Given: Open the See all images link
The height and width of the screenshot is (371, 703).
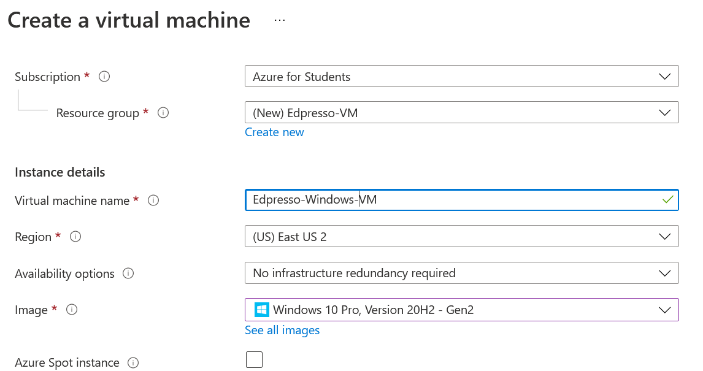Looking at the screenshot, I should coord(282,331).
